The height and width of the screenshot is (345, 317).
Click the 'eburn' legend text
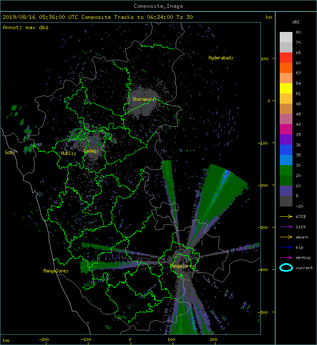(x=302, y=237)
